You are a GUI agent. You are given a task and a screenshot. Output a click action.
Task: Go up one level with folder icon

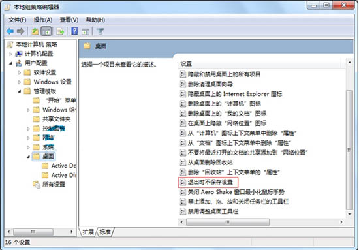click(35, 31)
